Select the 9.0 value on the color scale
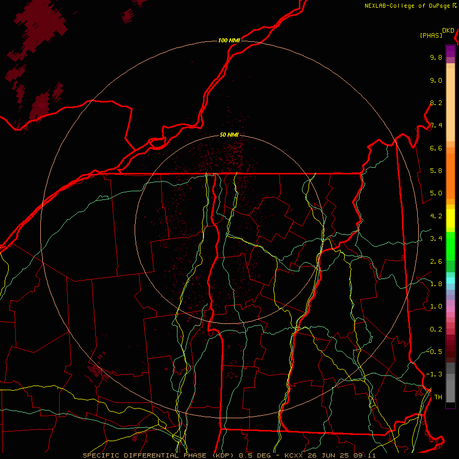The height and width of the screenshot is (459, 459). click(x=436, y=80)
